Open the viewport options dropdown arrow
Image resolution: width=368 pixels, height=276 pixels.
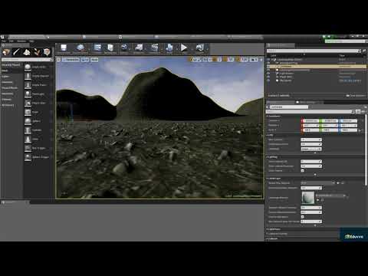pos(58,60)
